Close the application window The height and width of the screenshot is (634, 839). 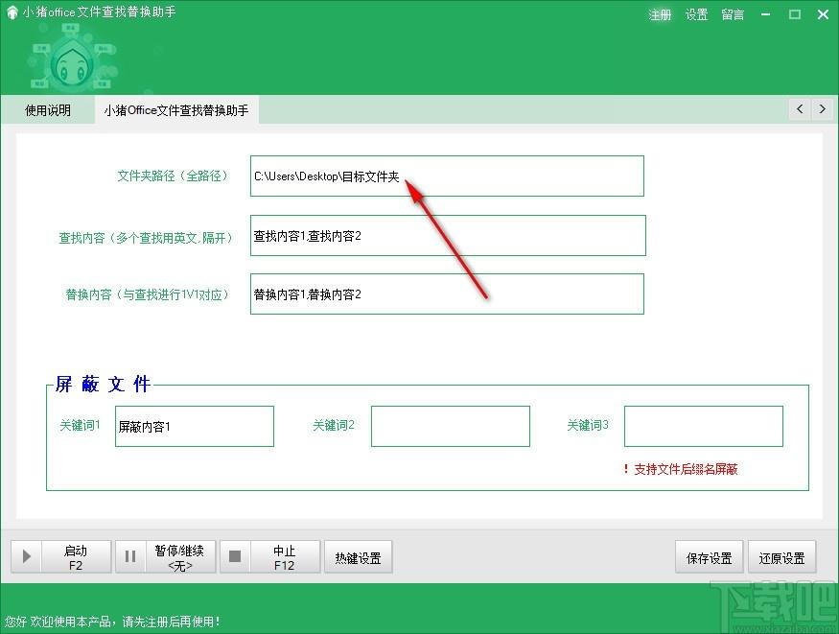823,14
